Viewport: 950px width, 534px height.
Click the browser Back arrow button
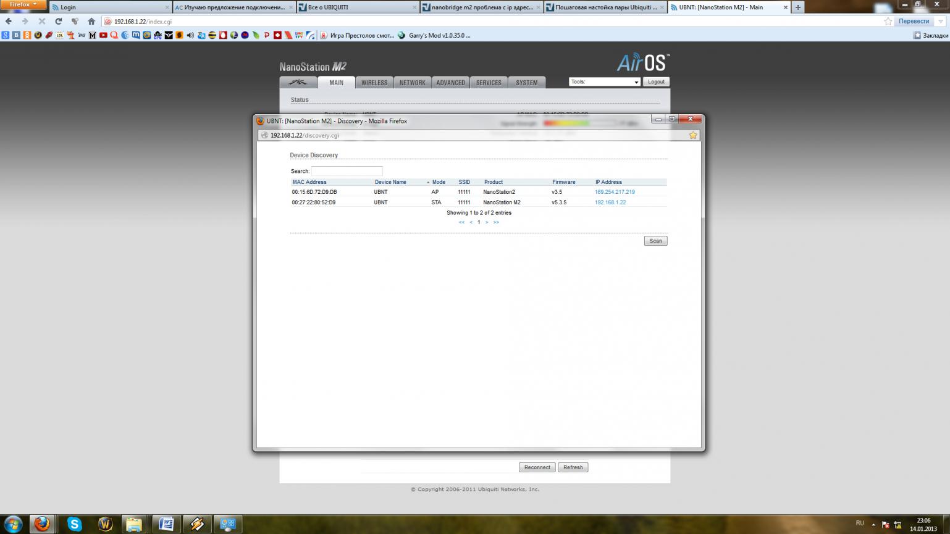click(9, 21)
